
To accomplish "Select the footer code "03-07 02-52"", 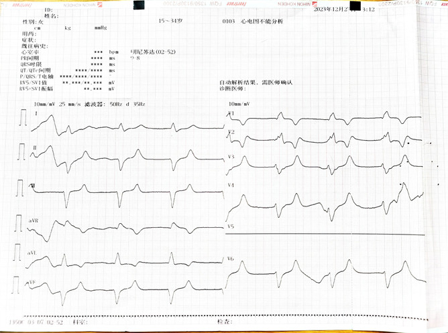I will click(45, 322).
